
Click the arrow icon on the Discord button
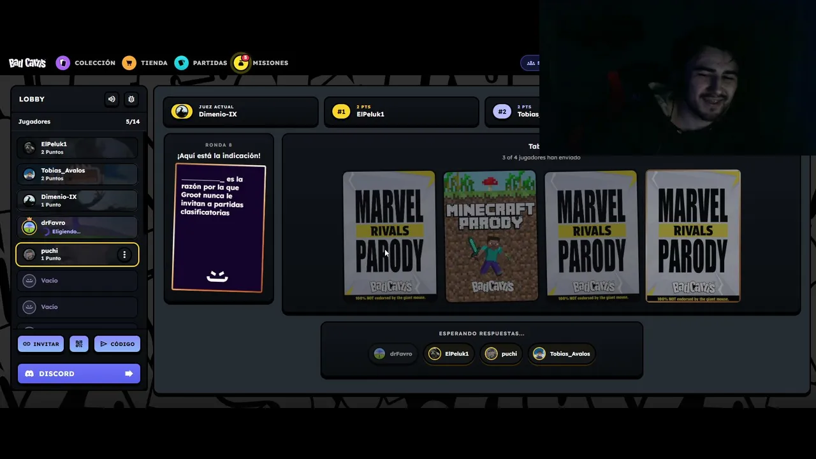[129, 374]
